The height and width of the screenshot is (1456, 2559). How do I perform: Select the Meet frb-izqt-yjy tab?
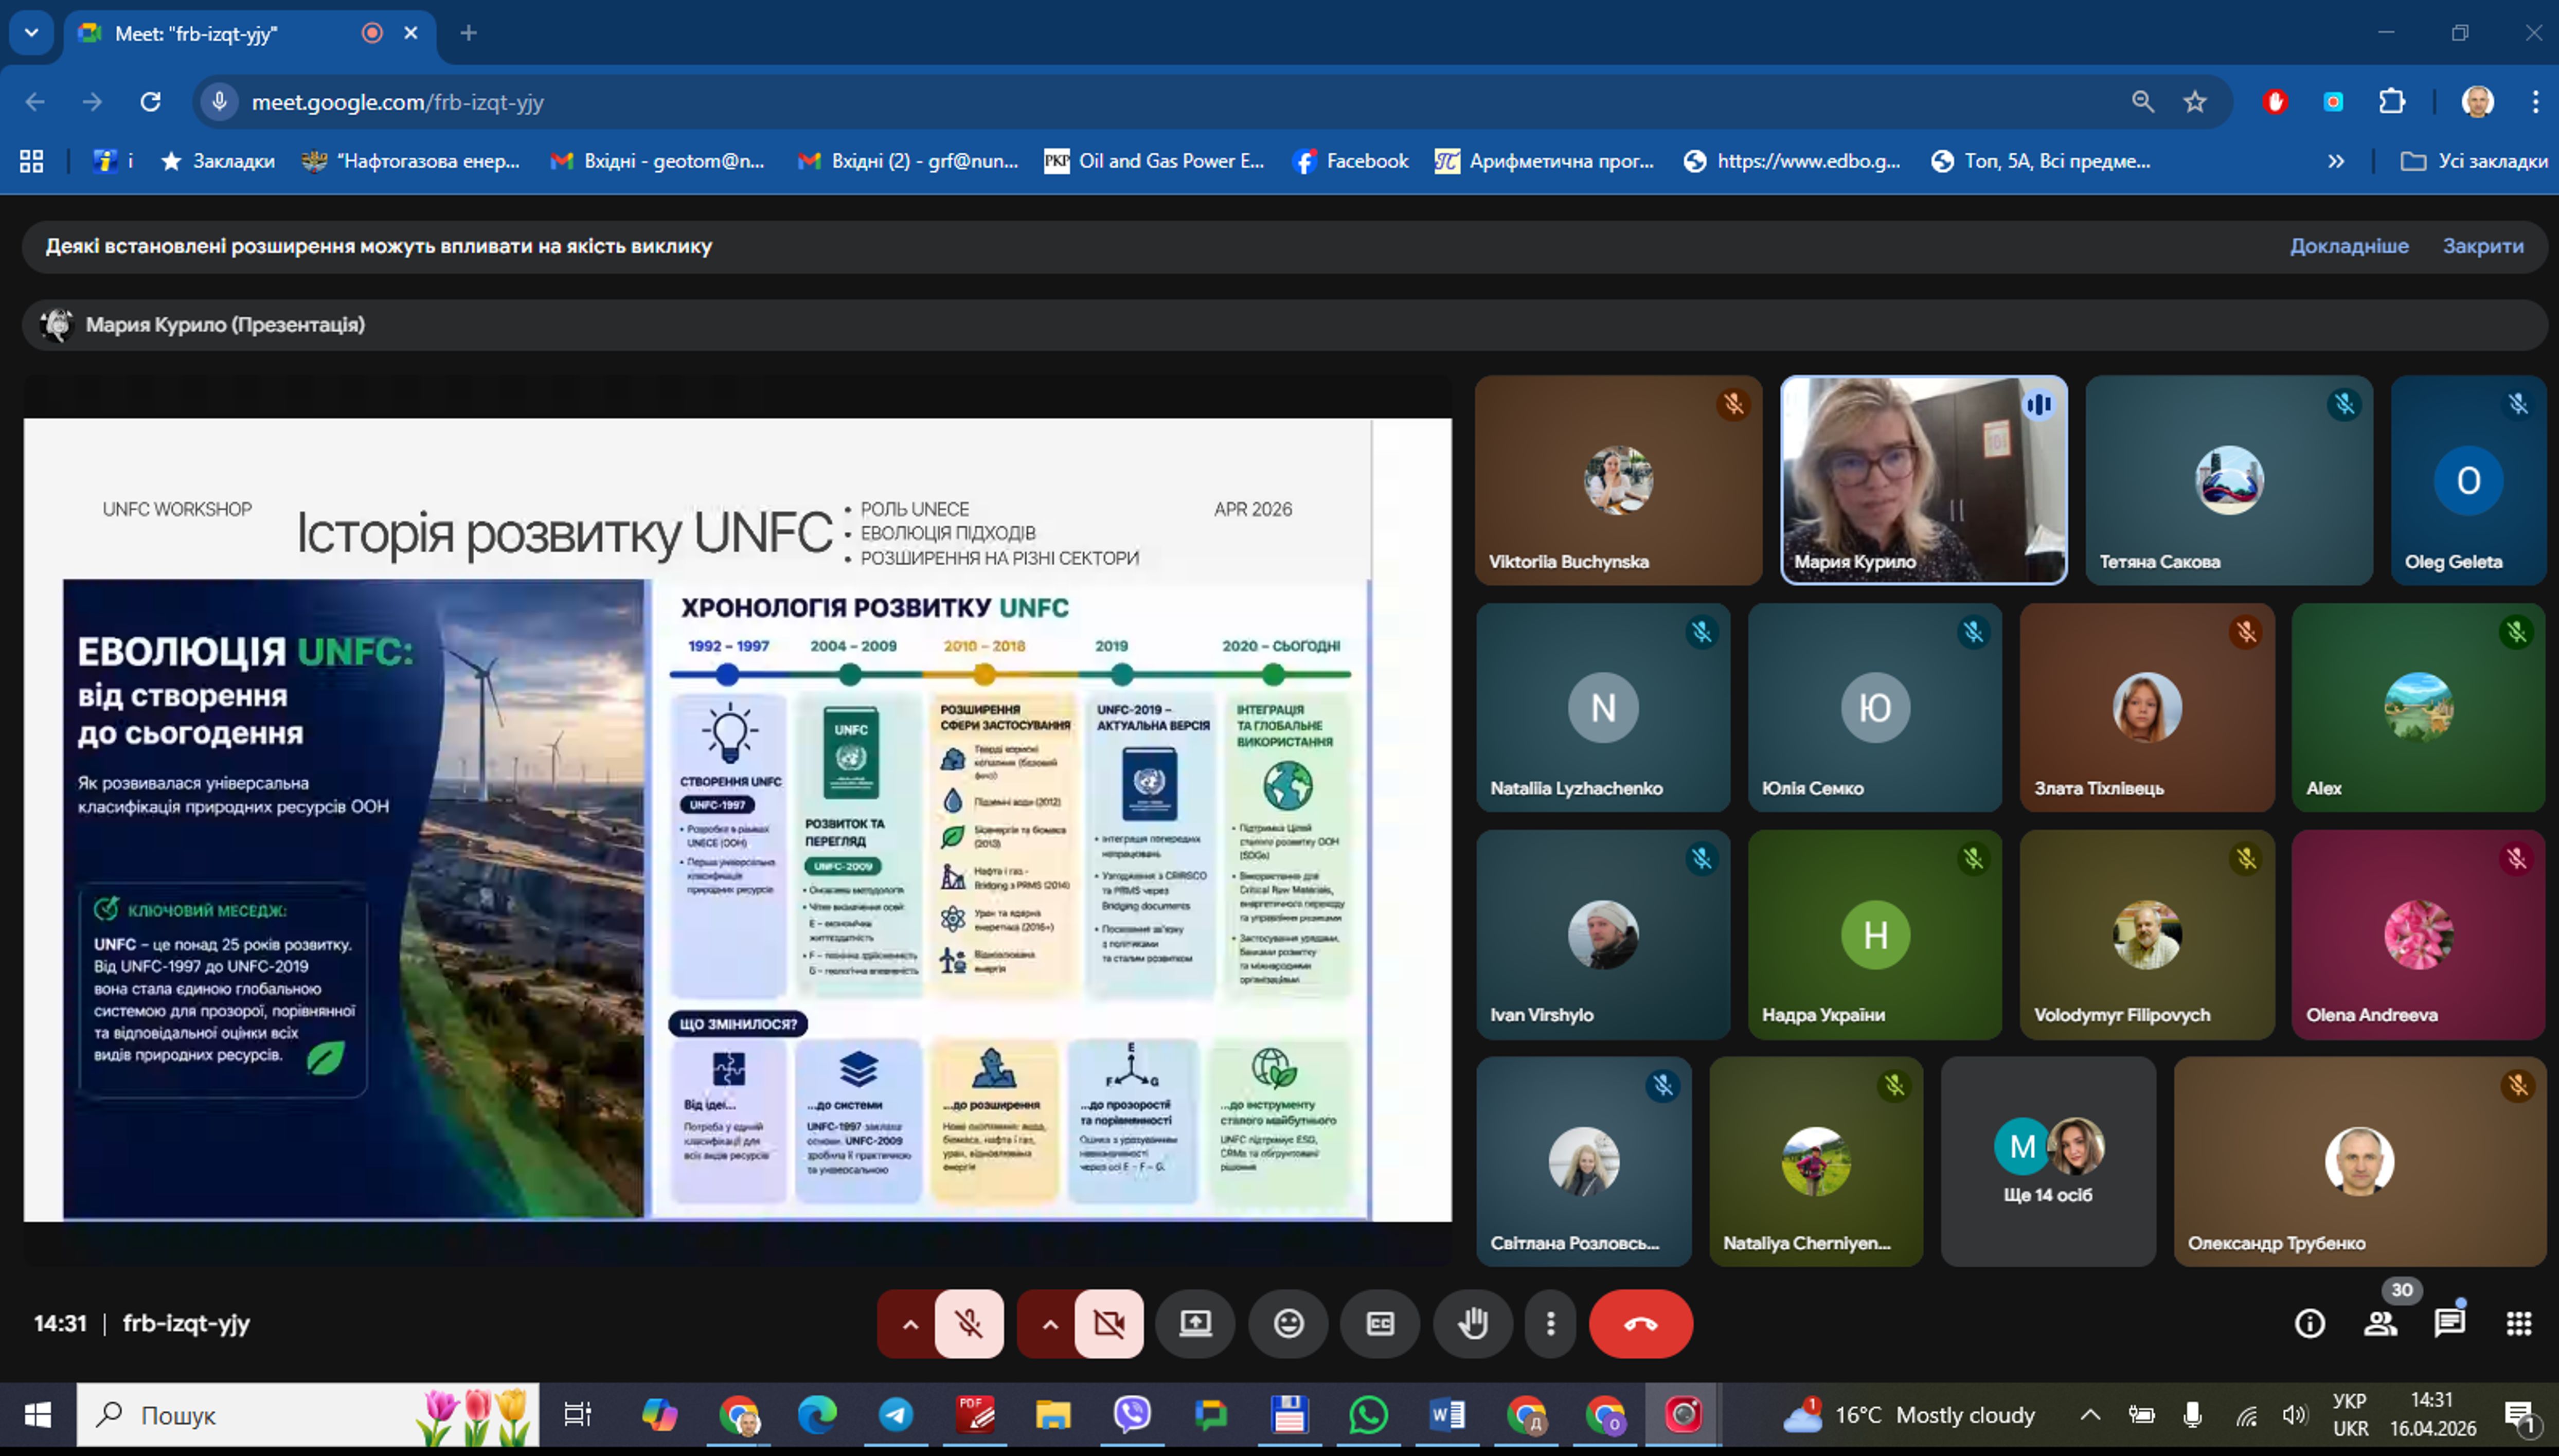pyautogui.click(x=250, y=34)
